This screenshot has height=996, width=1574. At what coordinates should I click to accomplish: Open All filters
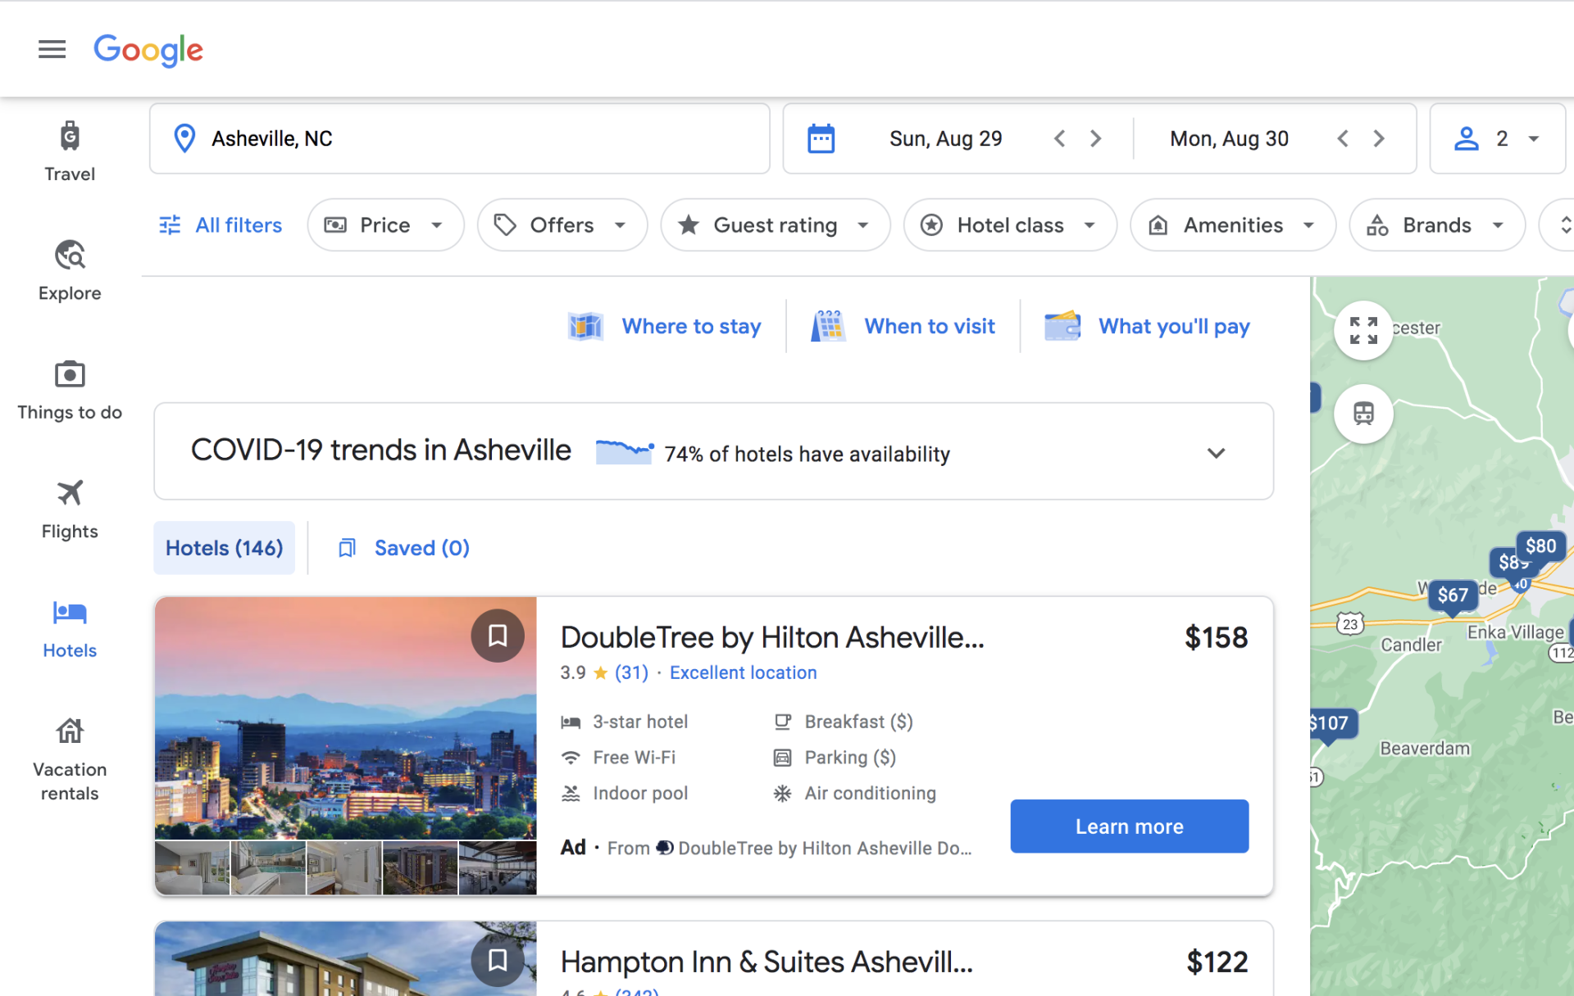pos(220,225)
